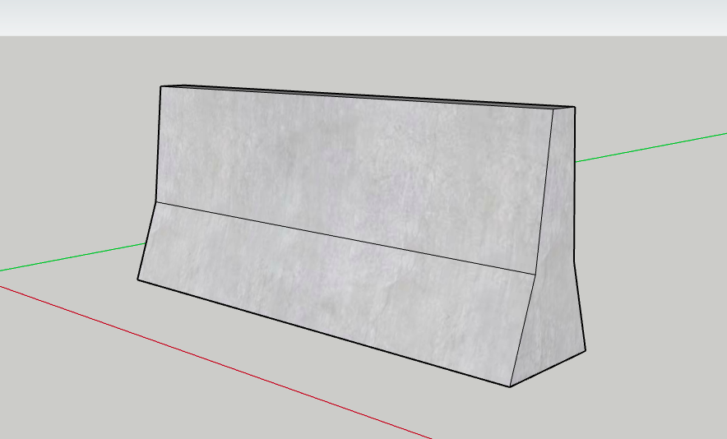Click the green axis line right of the barrier
This screenshot has height=439, width=727.
point(651,147)
